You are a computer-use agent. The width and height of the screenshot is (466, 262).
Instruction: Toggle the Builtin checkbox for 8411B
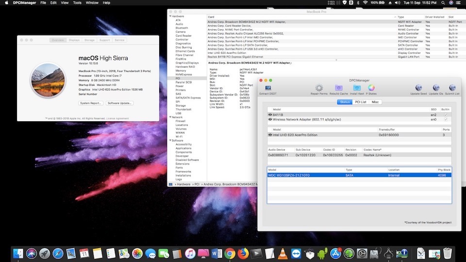(446, 115)
